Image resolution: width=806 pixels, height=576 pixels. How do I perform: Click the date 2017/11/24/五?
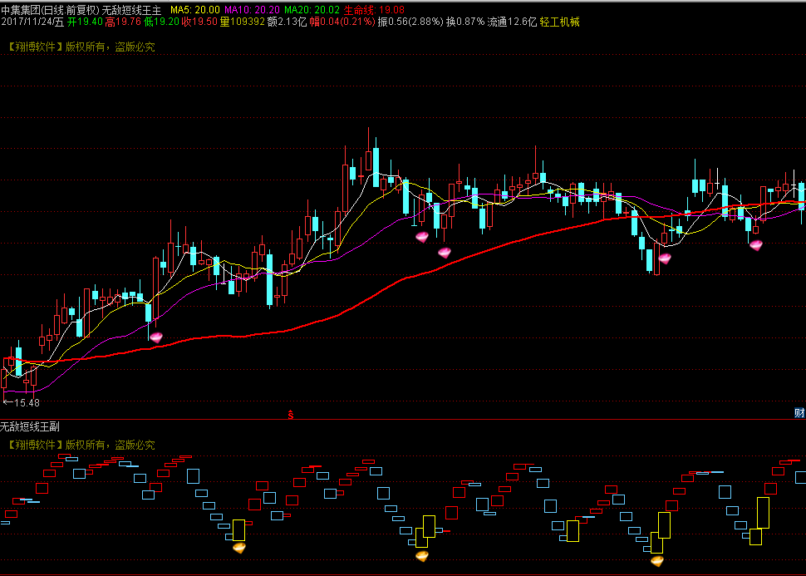tap(33, 22)
